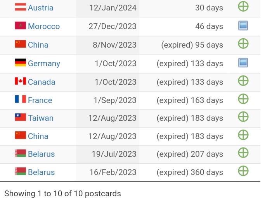The height and width of the screenshot is (204, 272).
Task: Click plus icon for Belarus 207 days row
Action: [x=243, y=153]
